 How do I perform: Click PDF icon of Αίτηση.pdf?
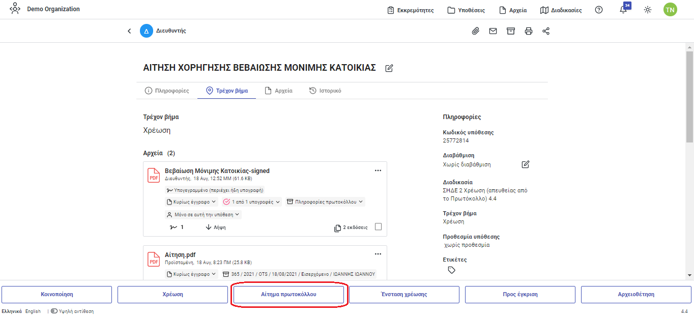(x=154, y=259)
